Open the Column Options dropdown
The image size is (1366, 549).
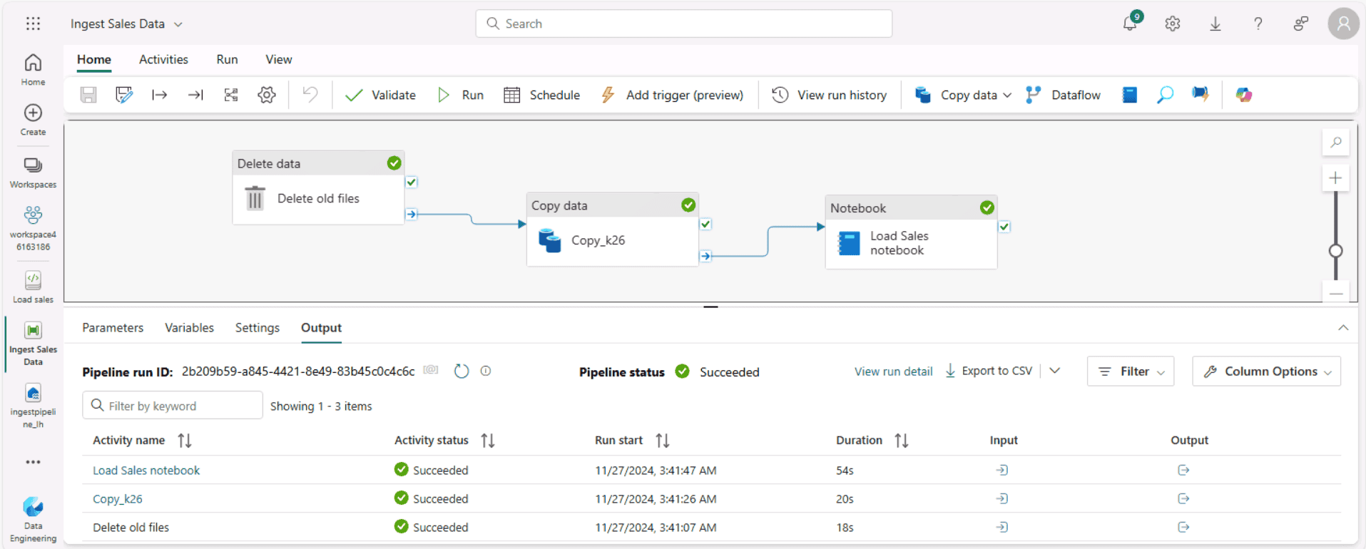click(1266, 371)
